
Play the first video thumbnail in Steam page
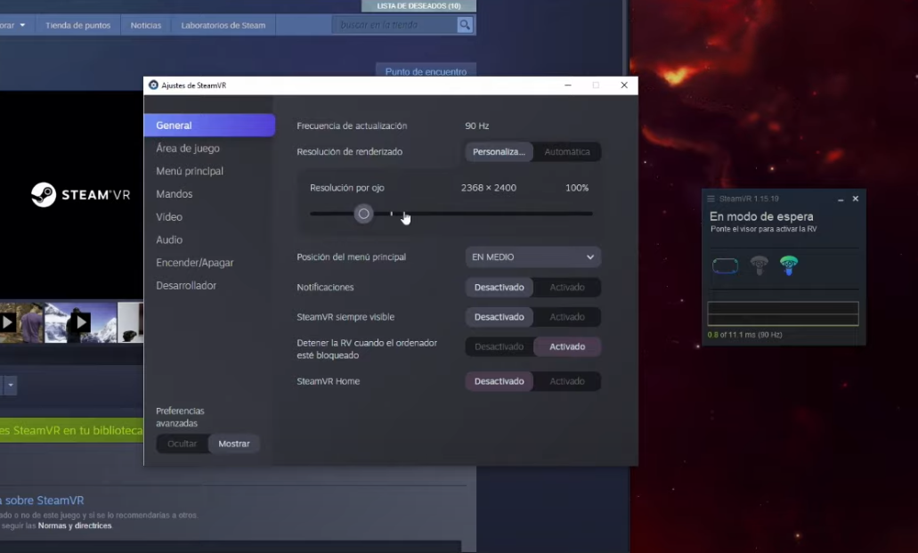7,322
